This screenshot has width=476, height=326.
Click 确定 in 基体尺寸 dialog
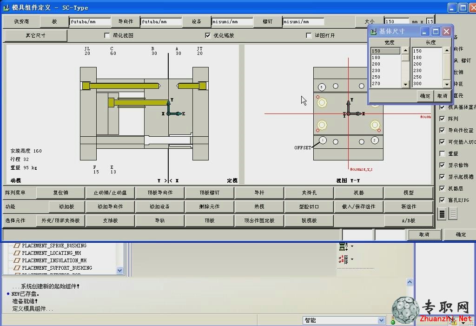click(x=425, y=96)
